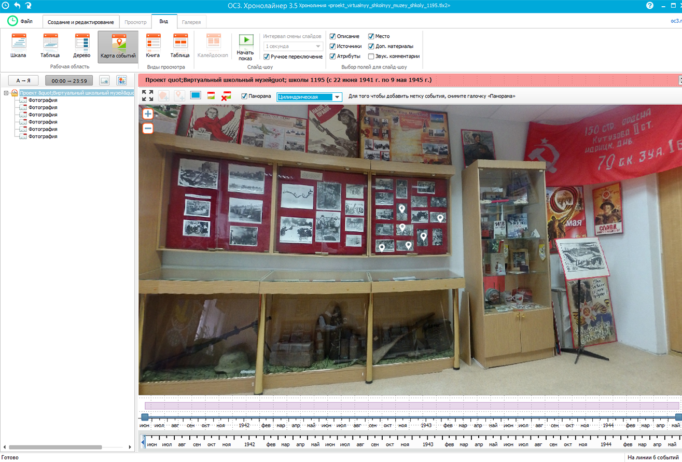Toggle Ручное переключение checkbox
The width and height of the screenshot is (682, 462).
coord(267,57)
